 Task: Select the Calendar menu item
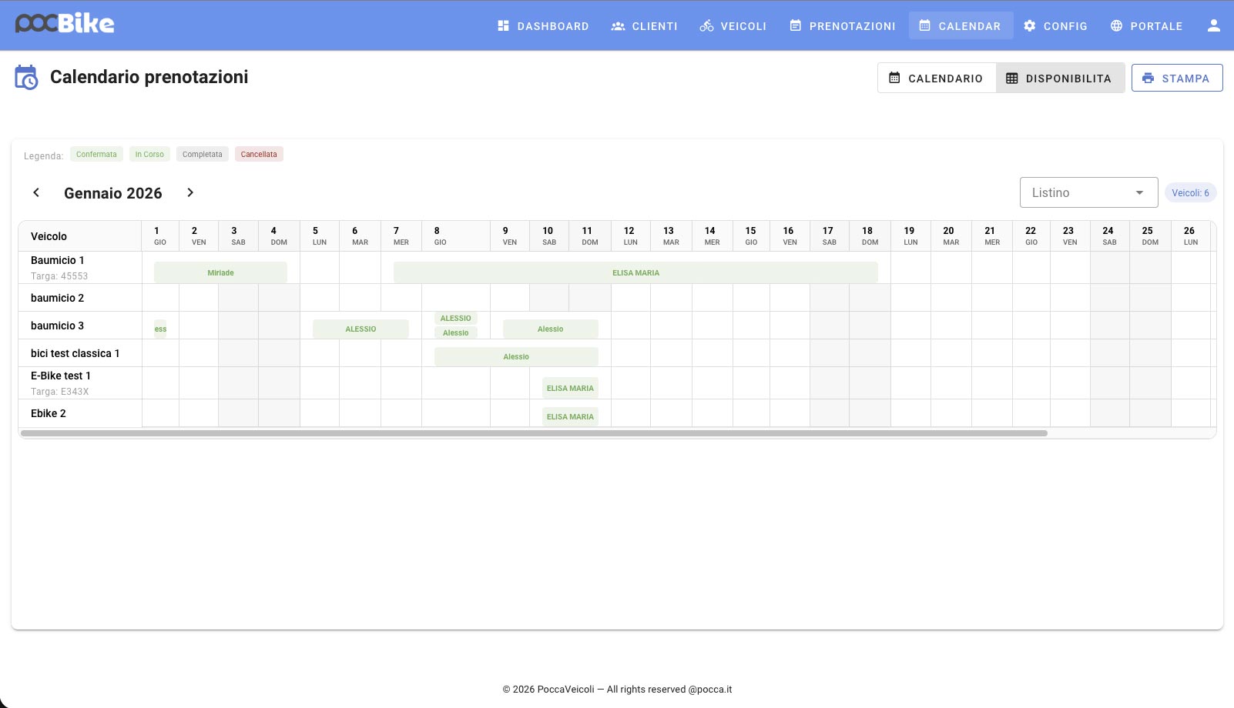click(961, 25)
